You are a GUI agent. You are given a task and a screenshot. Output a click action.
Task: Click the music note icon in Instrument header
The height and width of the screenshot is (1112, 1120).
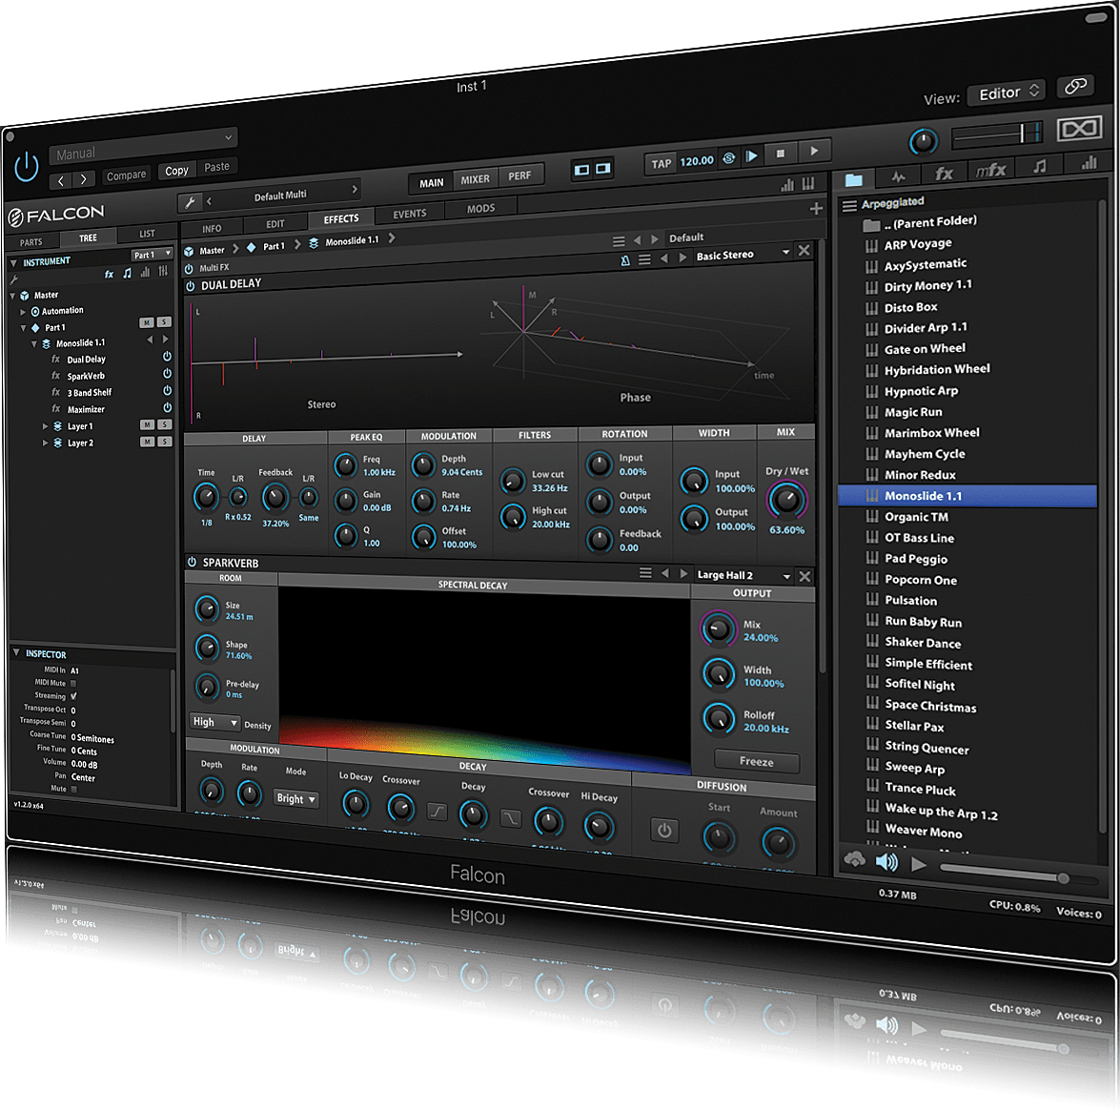(127, 273)
